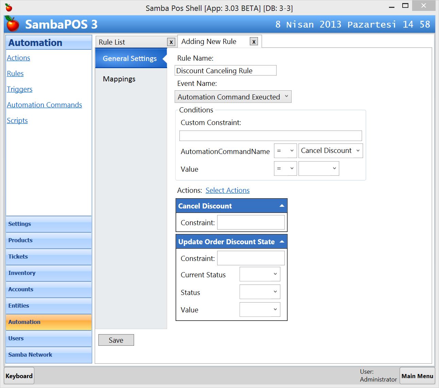Image resolution: width=439 pixels, height=388 pixels.
Task: Close the Rule List tab
Action: point(171,42)
